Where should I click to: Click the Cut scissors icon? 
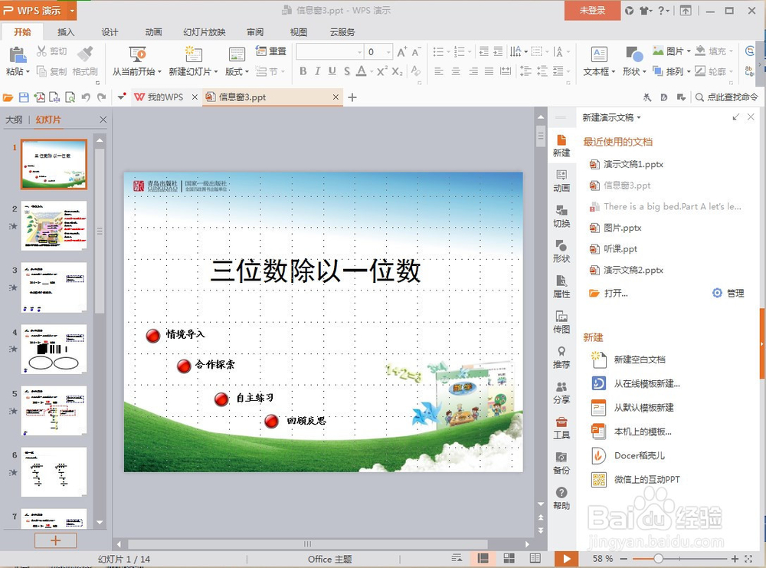click(x=42, y=51)
